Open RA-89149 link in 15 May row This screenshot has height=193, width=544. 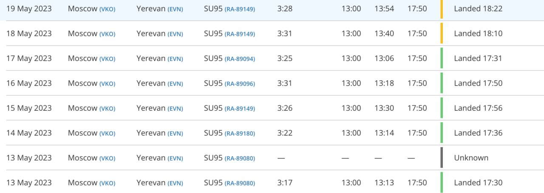[240, 109]
